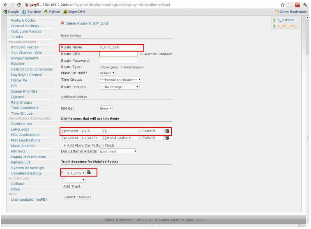Enable the Override Extension checkbox
Screen dimensions: 311x229
[141, 54]
